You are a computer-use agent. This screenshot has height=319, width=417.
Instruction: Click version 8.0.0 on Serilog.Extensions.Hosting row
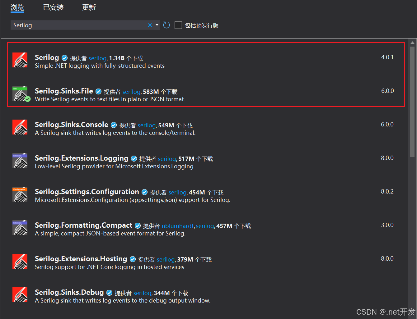387,258
